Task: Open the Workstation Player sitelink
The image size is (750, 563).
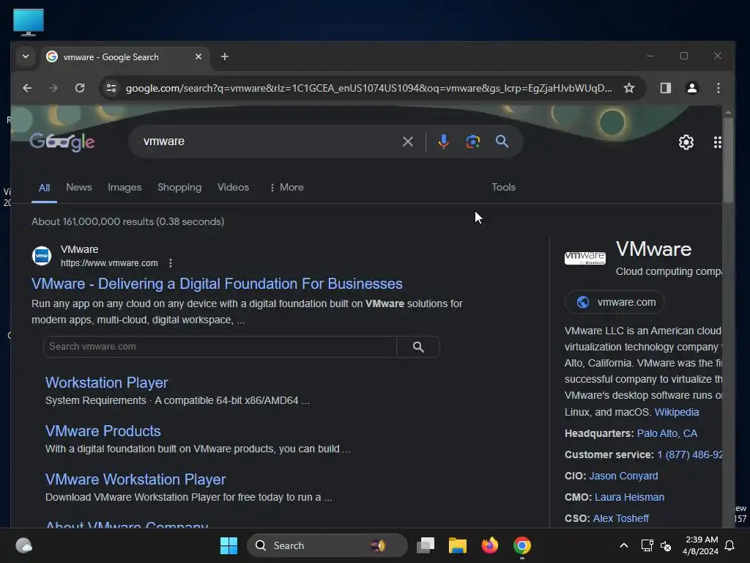Action: pos(106,383)
